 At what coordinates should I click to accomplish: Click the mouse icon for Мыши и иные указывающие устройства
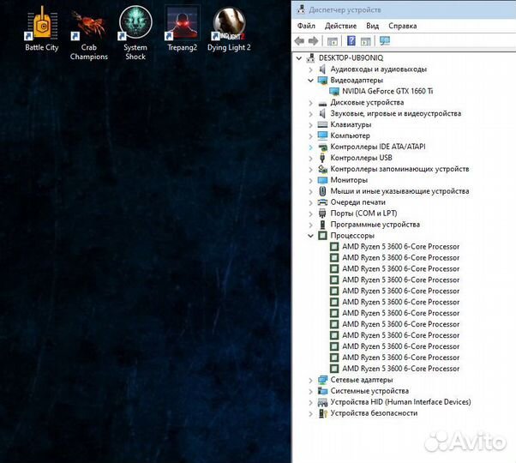click(x=322, y=191)
